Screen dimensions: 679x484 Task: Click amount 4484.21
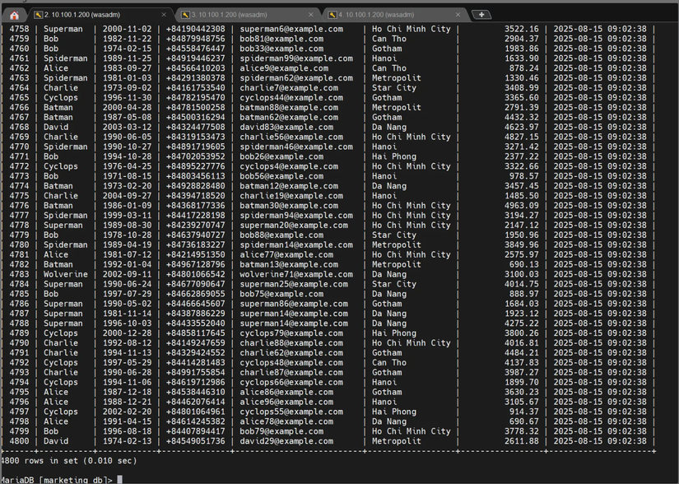pyautogui.click(x=522, y=353)
